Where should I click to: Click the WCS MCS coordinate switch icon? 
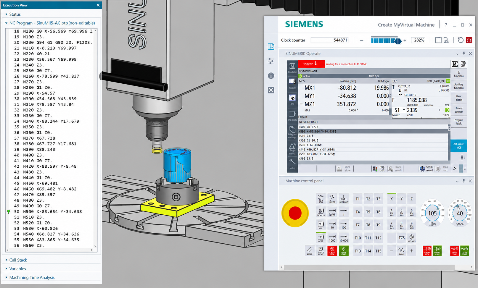(x=411, y=238)
